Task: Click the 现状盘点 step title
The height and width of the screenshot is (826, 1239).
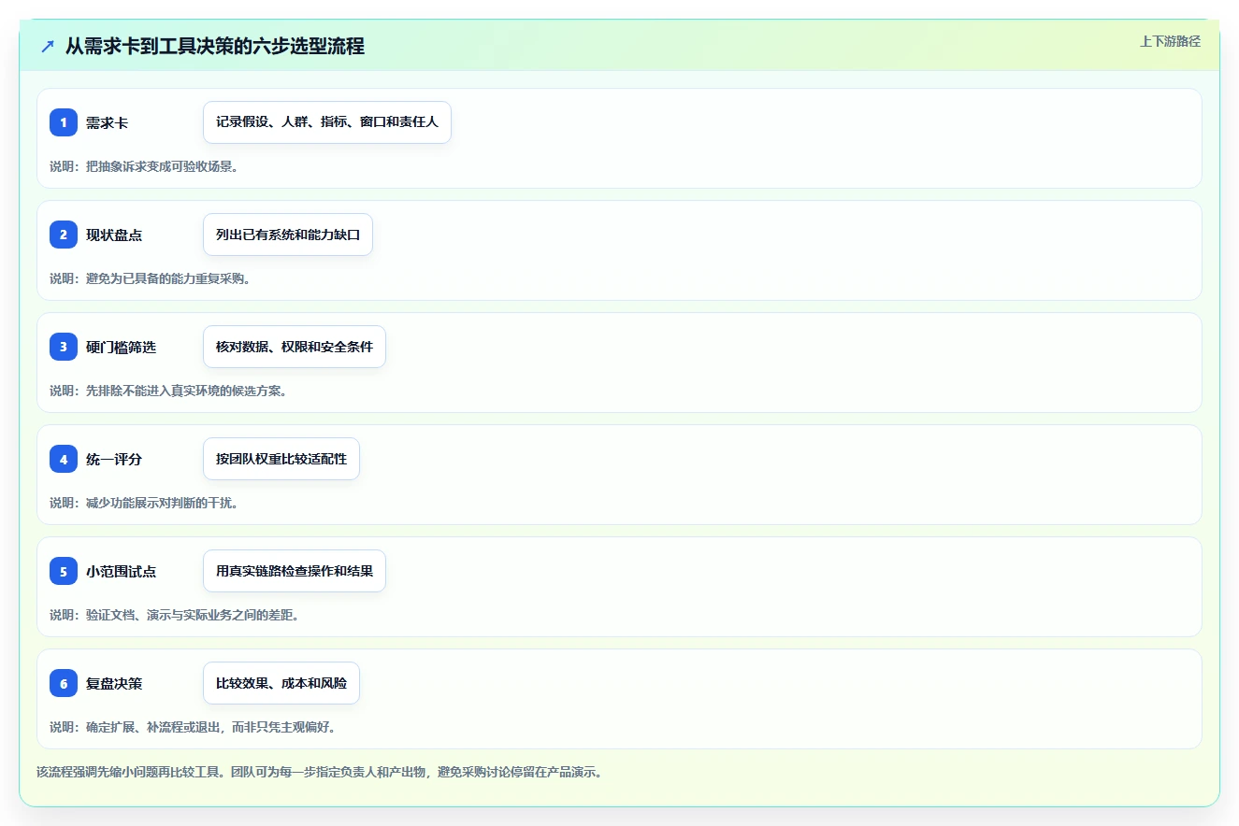Action: pos(114,235)
